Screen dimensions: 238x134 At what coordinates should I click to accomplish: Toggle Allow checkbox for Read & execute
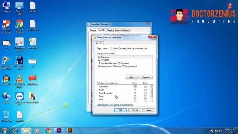[135, 93]
